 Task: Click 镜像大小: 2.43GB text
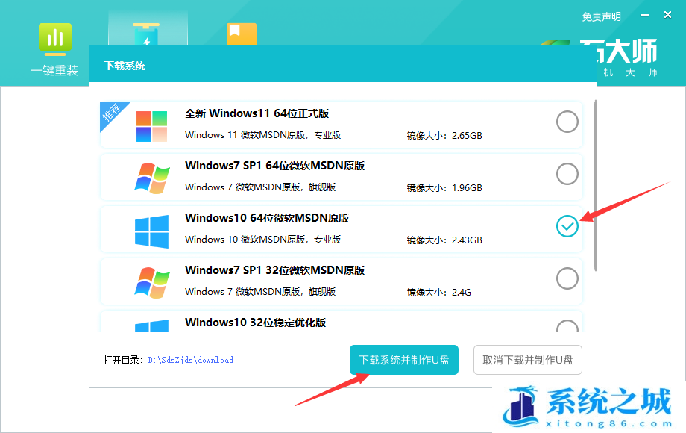[x=444, y=240]
